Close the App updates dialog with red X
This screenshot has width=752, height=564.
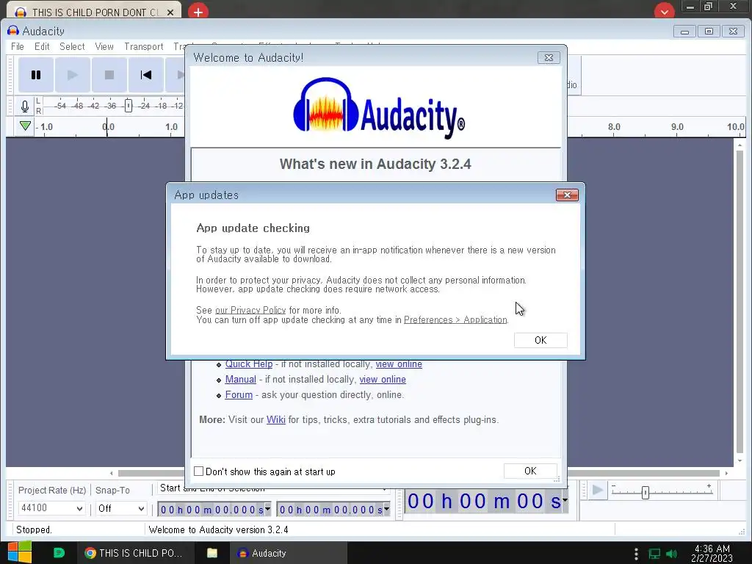pyautogui.click(x=567, y=195)
